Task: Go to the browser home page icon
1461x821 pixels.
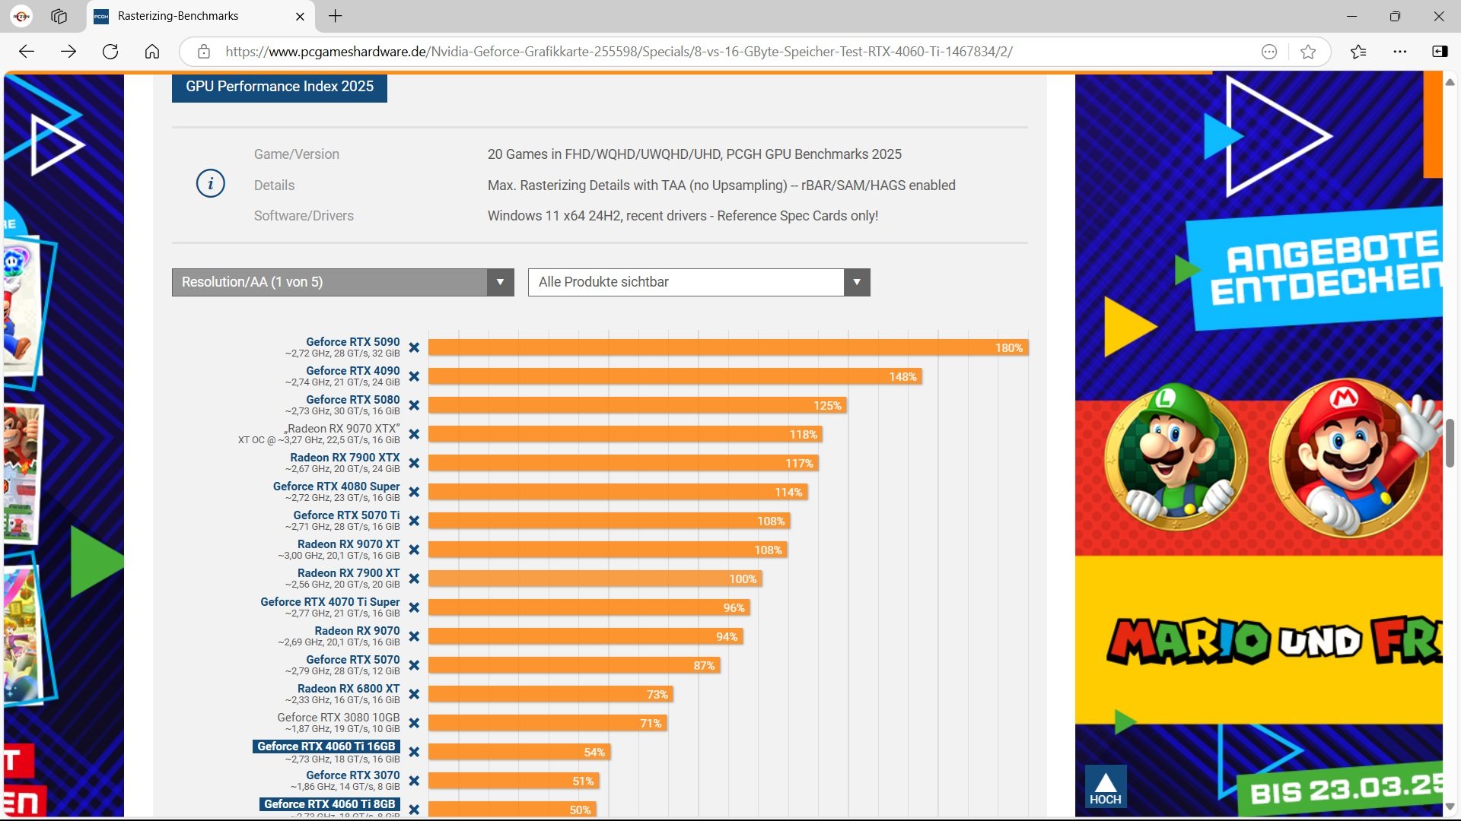Action: (x=152, y=52)
